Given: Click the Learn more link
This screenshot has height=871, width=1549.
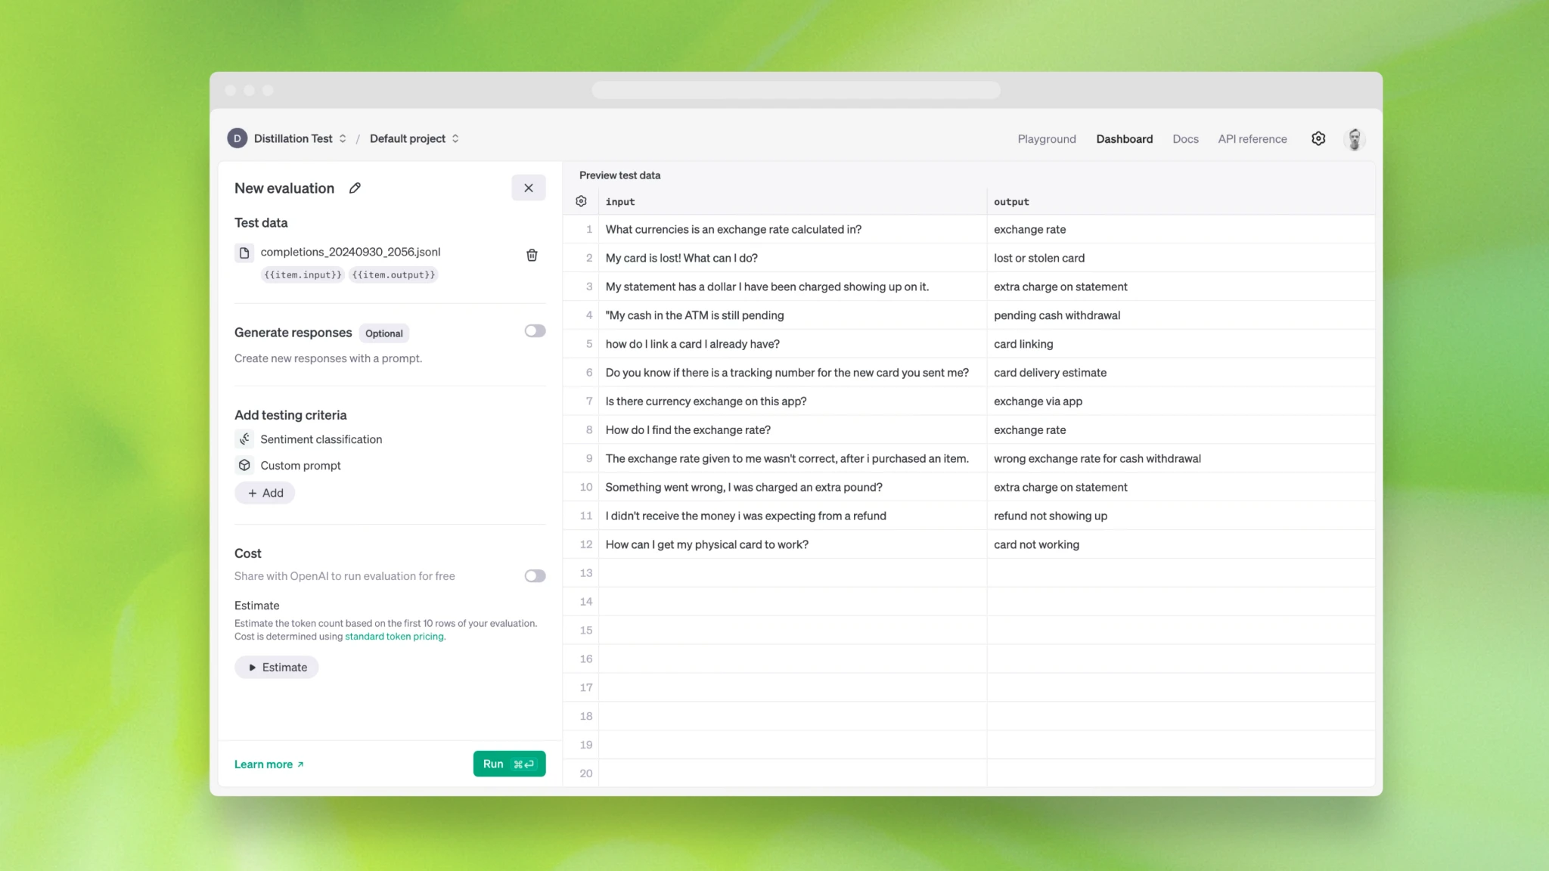Looking at the screenshot, I should (268, 764).
